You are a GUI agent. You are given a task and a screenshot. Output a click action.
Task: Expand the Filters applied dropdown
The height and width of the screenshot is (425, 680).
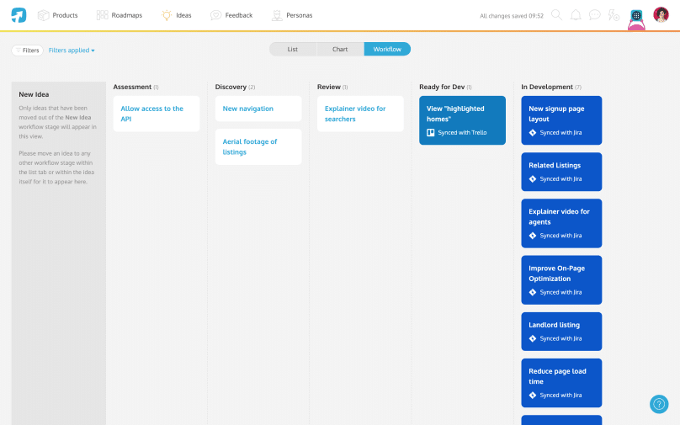click(x=72, y=50)
